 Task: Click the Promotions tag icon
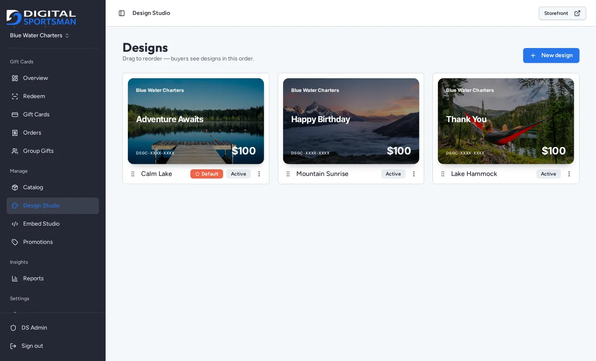coord(15,242)
